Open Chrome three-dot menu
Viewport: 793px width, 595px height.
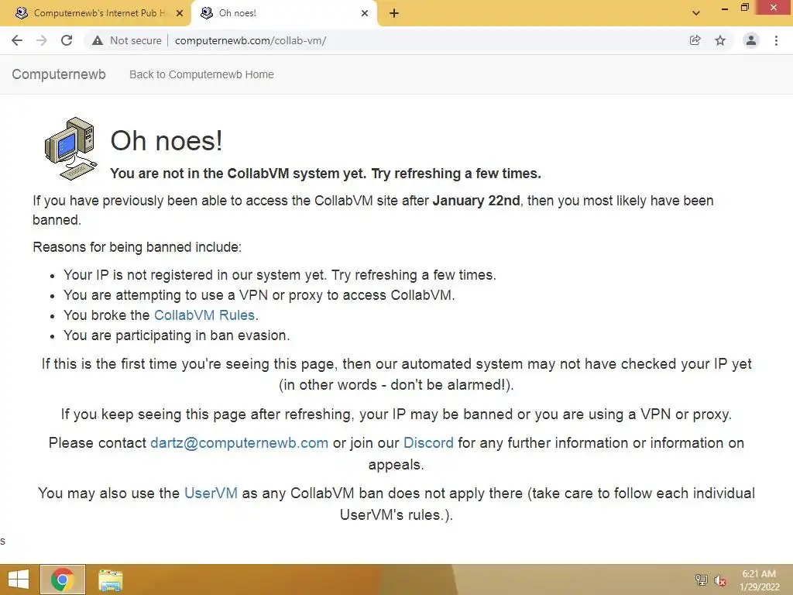(x=776, y=40)
